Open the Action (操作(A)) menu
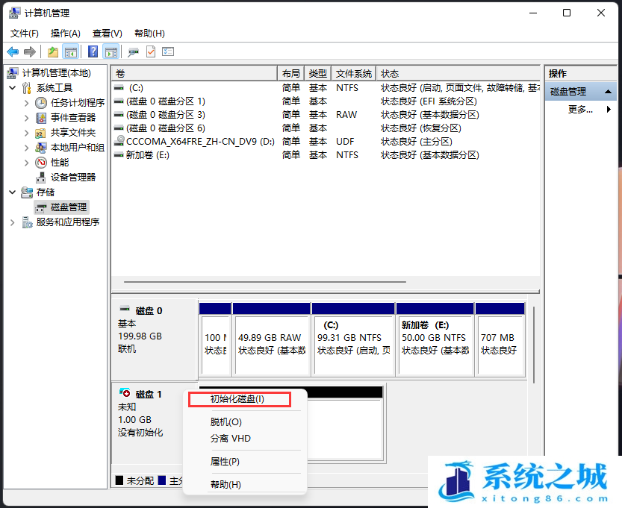This screenshot has height=508, width=622. (66, 34)
